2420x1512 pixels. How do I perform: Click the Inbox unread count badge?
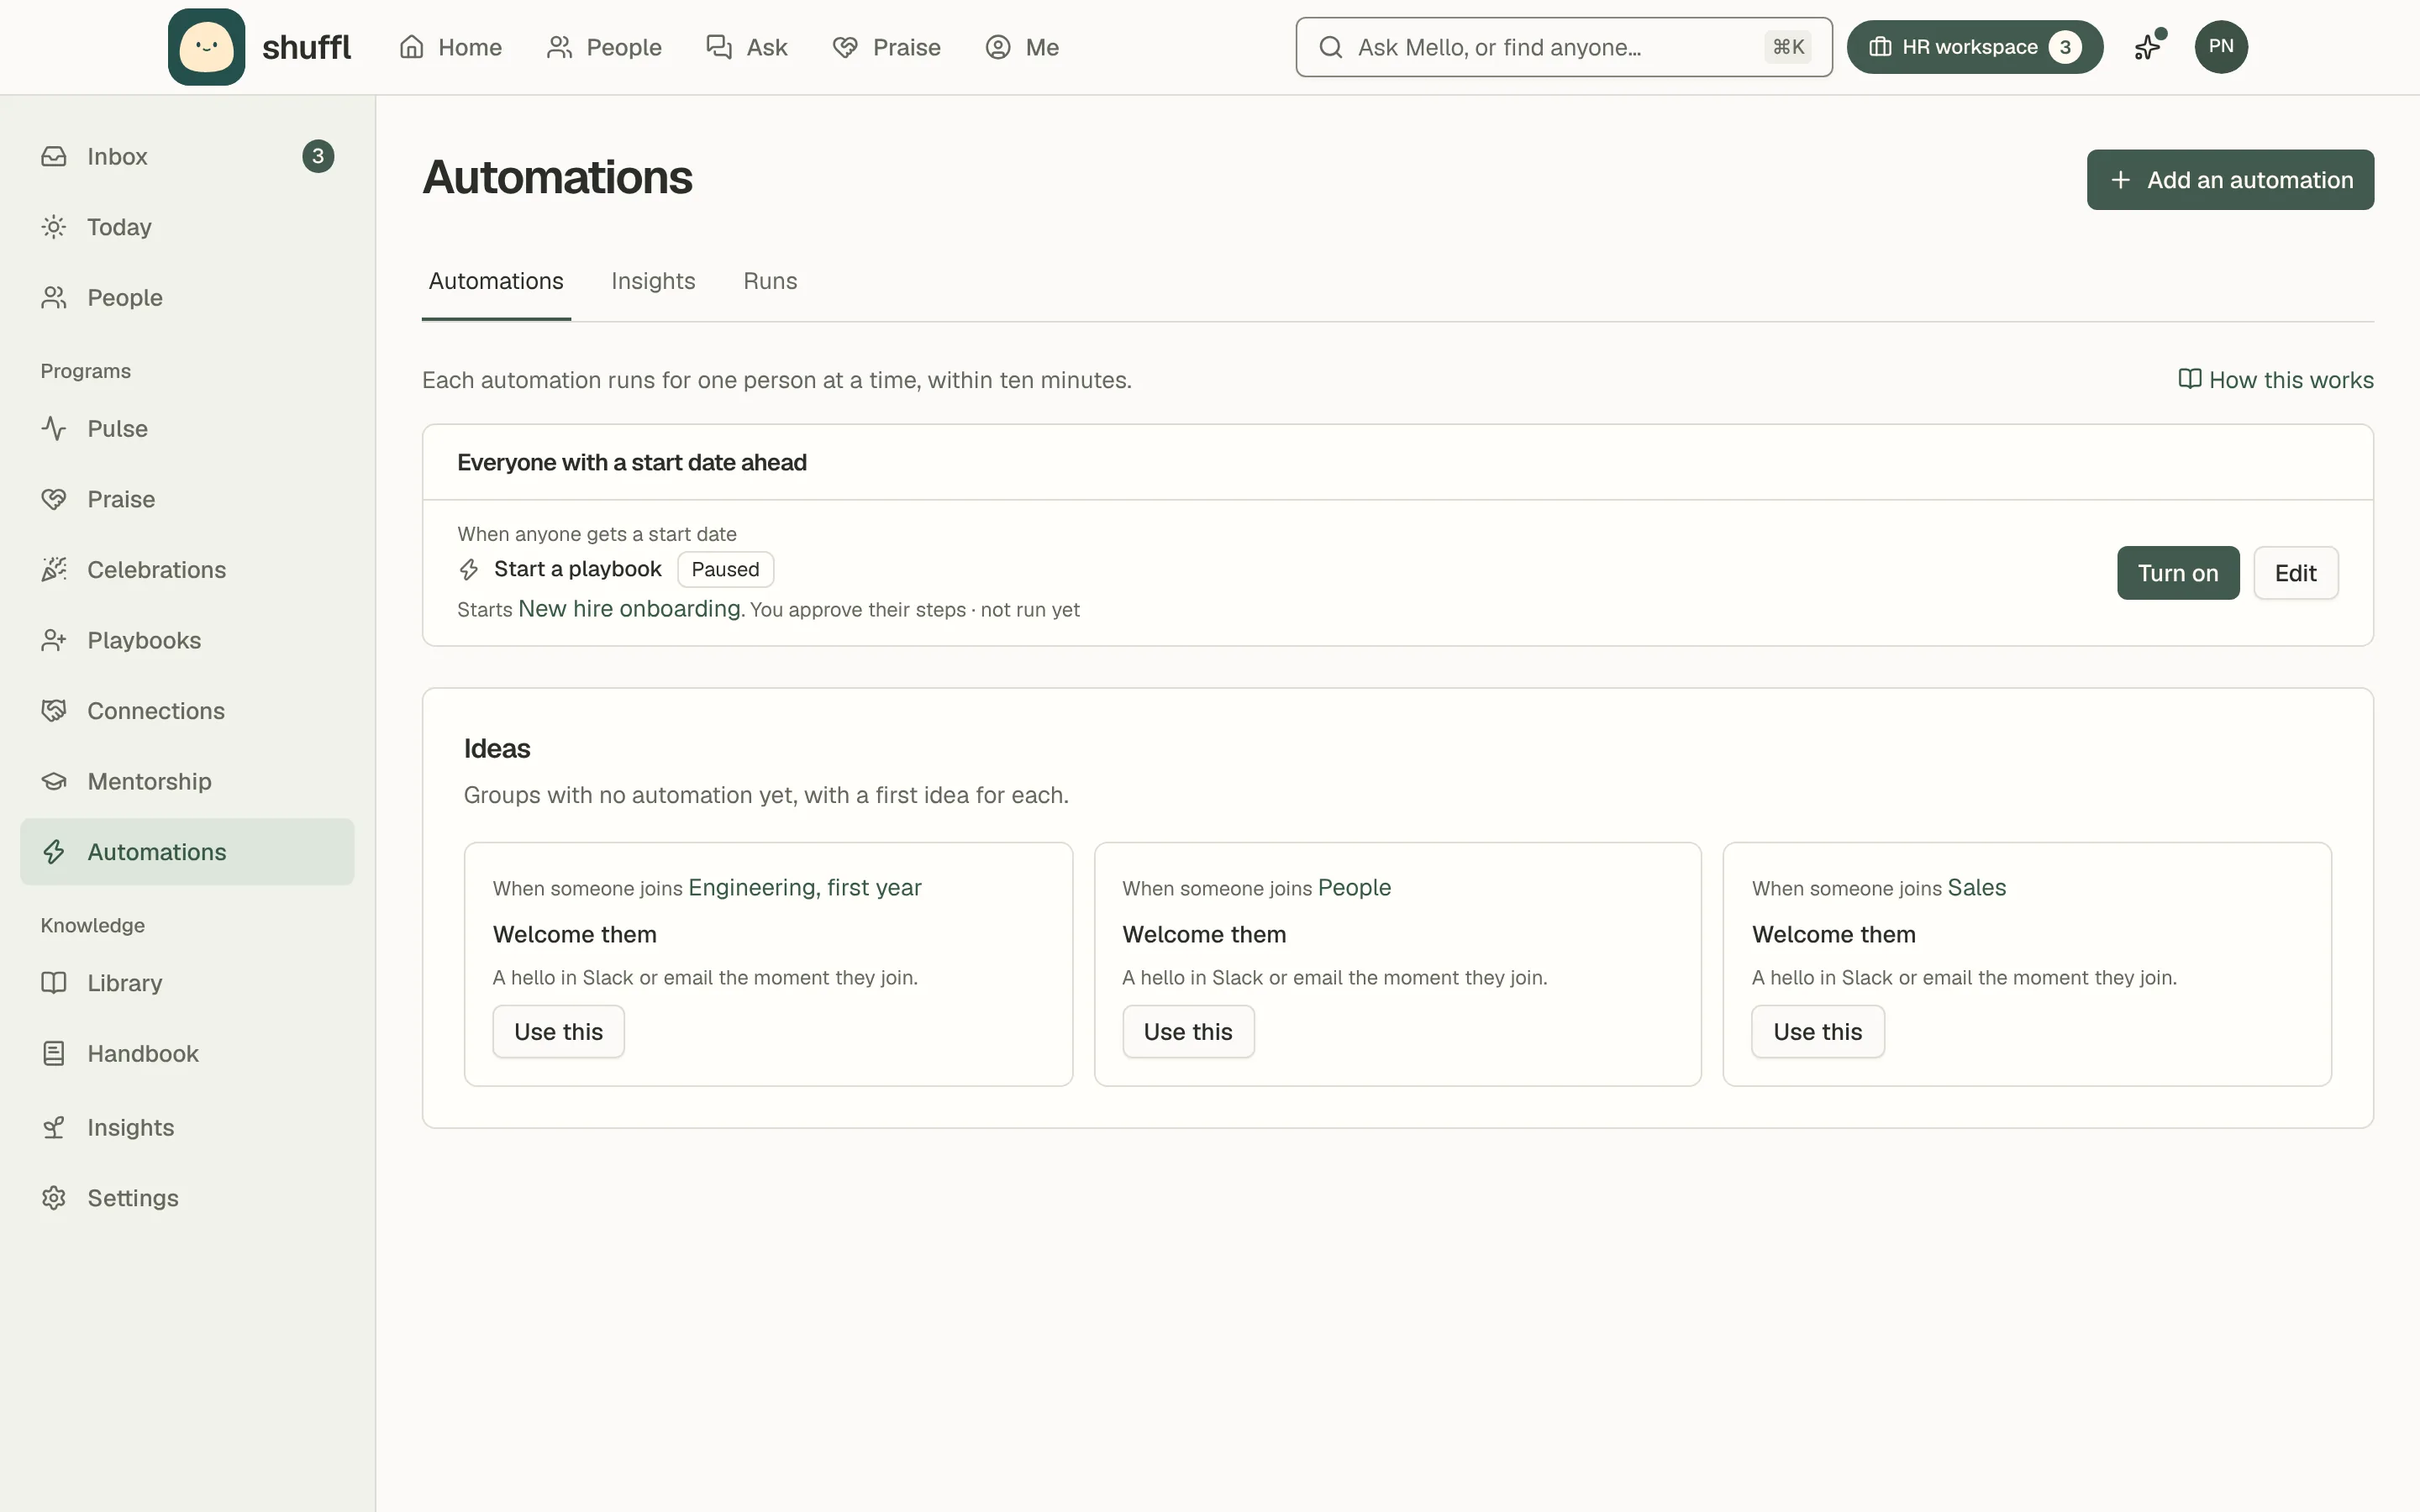[318, 156]
